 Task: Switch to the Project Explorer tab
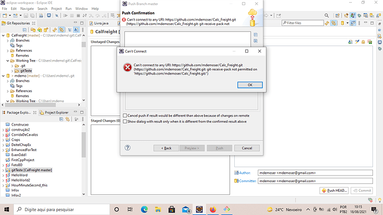(x=54, y=113)
